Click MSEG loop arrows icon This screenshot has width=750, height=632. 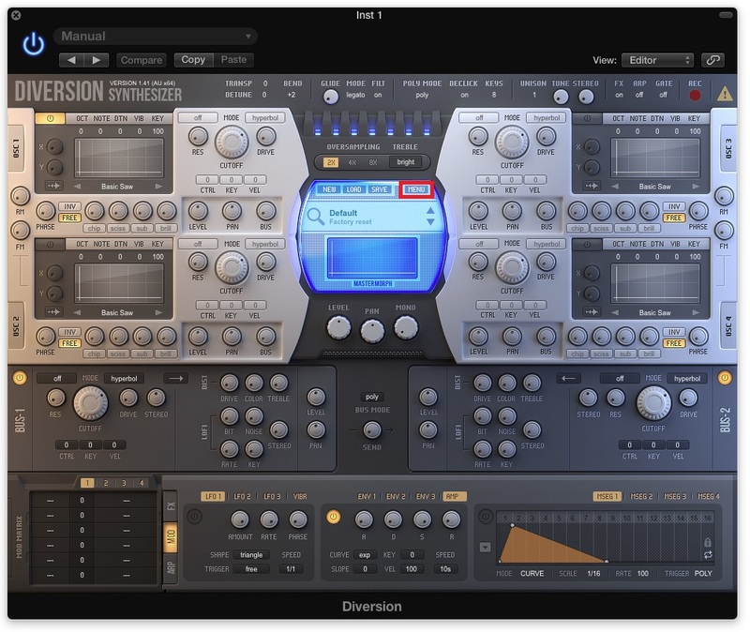pyautogui.click(x=708, y=554)
